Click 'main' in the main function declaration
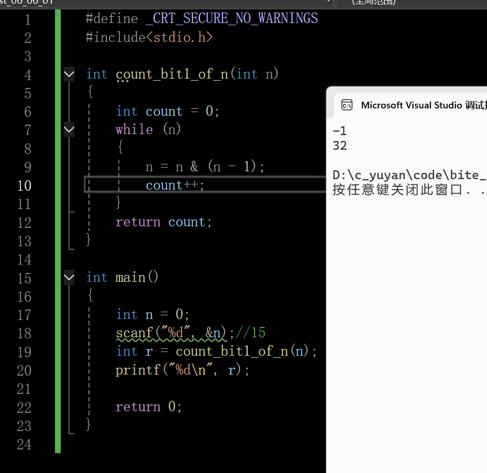Image resolution: width=487 pixels, height=473 pixels. coord(130,277)
